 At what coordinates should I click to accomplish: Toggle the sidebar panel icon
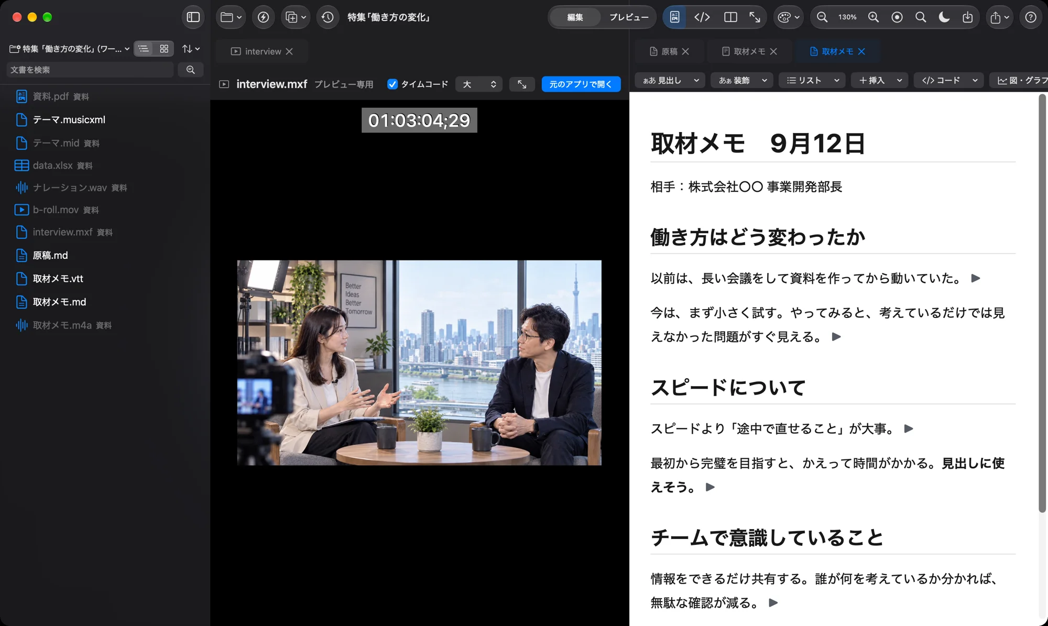[193, 17]
